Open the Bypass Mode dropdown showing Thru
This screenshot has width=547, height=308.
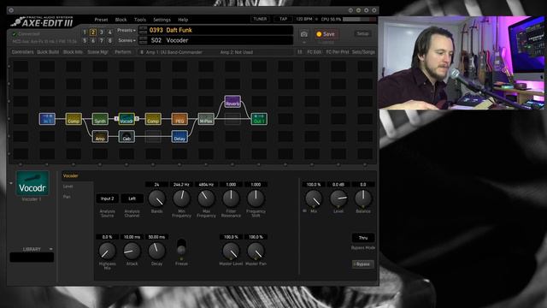(x=363, y=238)
